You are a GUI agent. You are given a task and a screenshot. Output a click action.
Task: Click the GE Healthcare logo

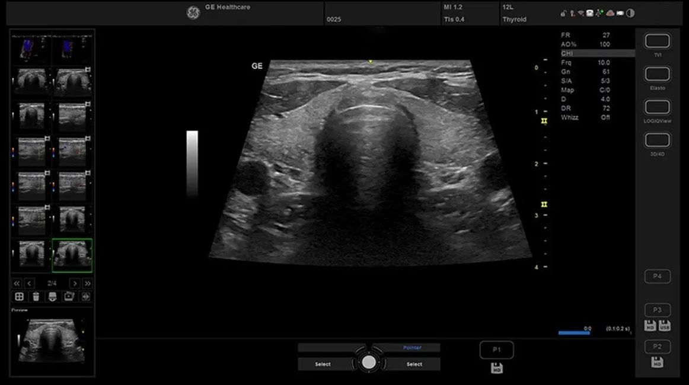[x=193, y=13]
